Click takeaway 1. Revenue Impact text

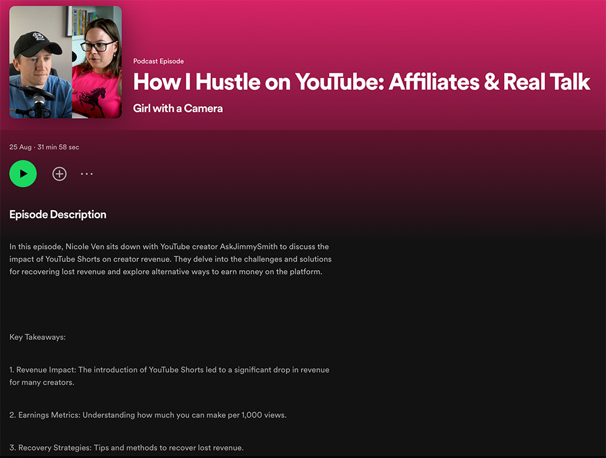tap(169, 376)
